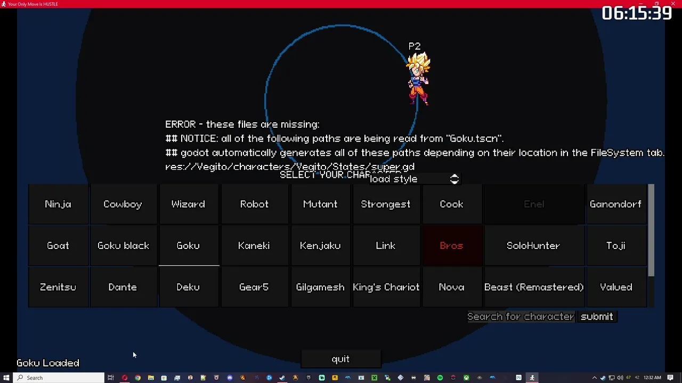The image size is (682, 383).
Task: Open Epic Games Launcher from the taskbar
Action: (x=308, y=378)
